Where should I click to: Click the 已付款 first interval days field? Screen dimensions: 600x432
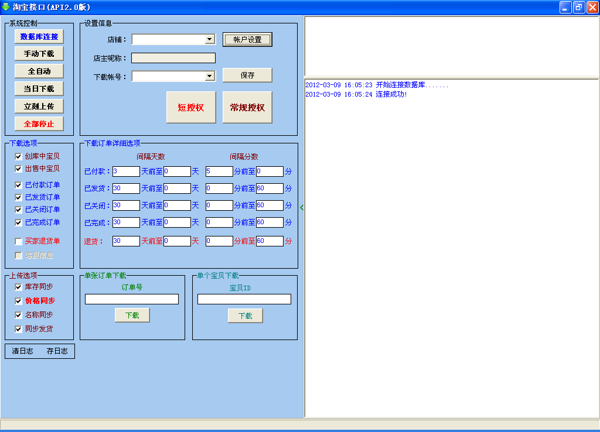[x=126, y=172]
